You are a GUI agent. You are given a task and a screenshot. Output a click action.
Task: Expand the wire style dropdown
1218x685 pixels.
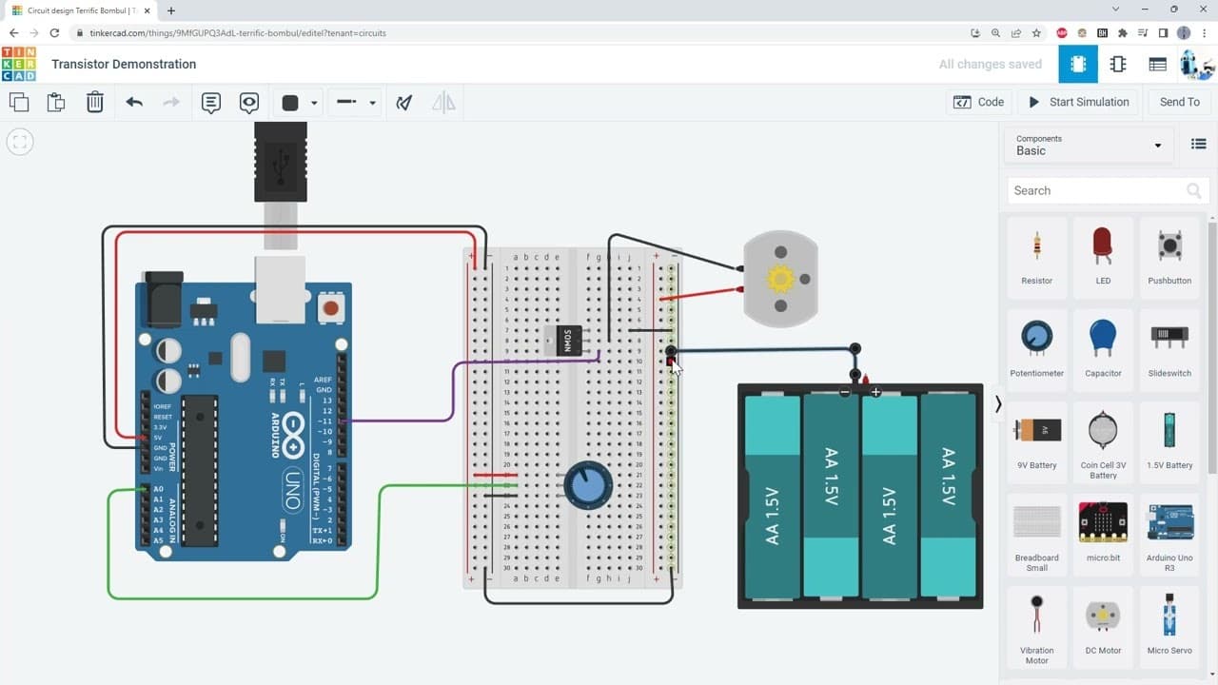(372, 102)
